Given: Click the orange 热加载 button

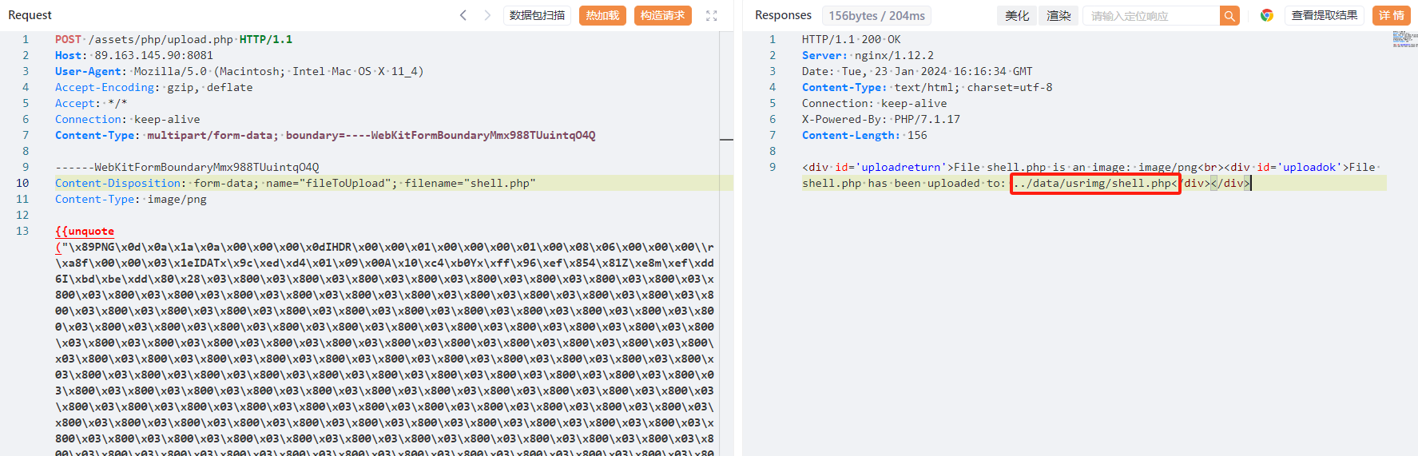Looking at the screenshot, I should click(602, 15).
